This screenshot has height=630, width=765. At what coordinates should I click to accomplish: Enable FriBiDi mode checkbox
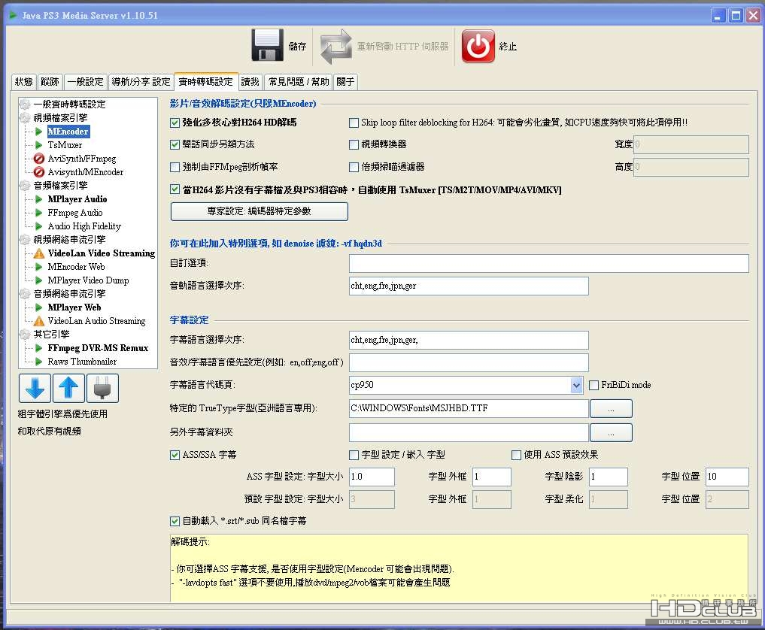pos(593,385)
